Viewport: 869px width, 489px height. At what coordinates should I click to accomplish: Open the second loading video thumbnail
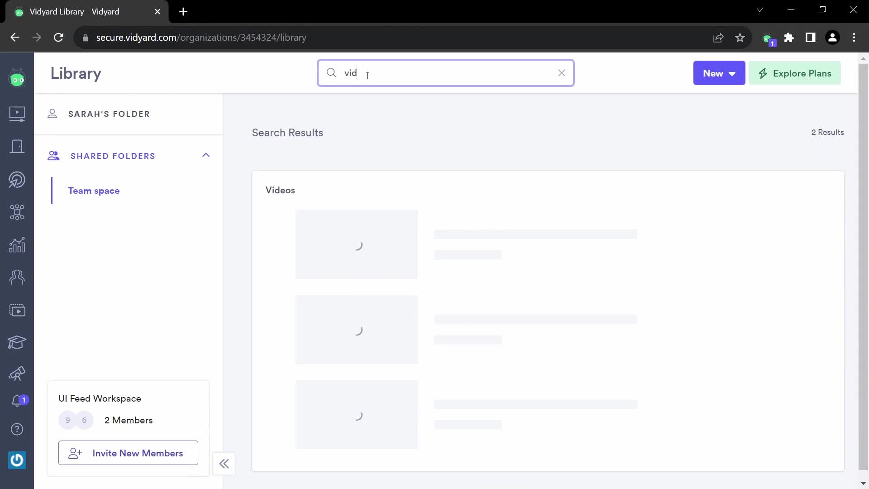coord(357,330)
